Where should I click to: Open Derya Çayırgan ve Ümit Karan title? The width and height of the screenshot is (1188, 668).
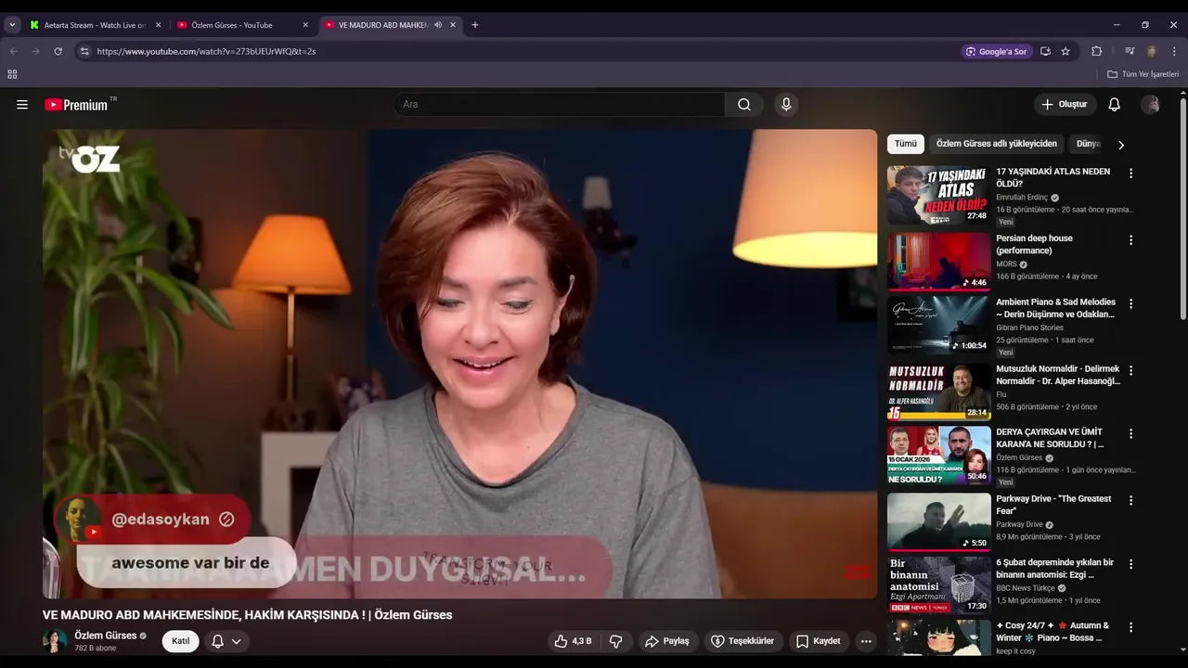pyautogui.click(x=1050, y=438)
